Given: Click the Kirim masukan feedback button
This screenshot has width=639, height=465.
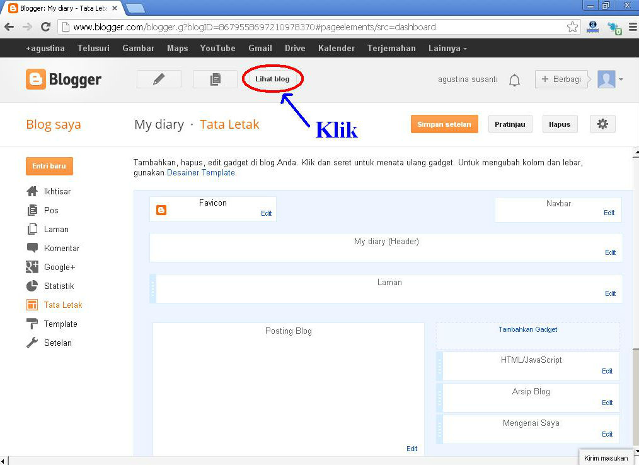Looking at the screenshot, I should click(606, 458).
